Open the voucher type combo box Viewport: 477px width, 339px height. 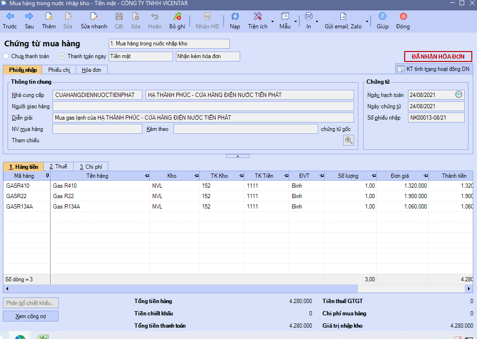click(x=169, y=43)
